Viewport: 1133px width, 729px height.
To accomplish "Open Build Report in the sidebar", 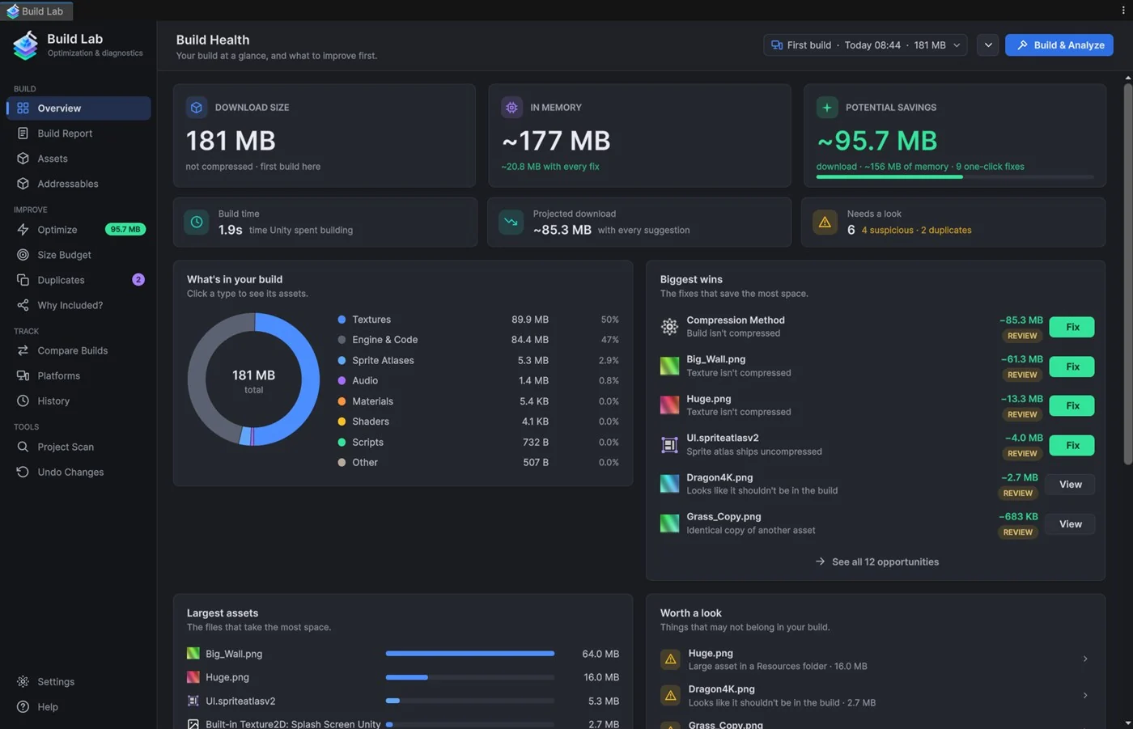I will click(x=79, y=134).
